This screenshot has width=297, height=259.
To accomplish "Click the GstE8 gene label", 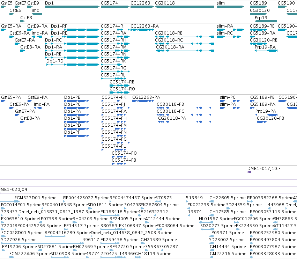I will pos(26,17).
